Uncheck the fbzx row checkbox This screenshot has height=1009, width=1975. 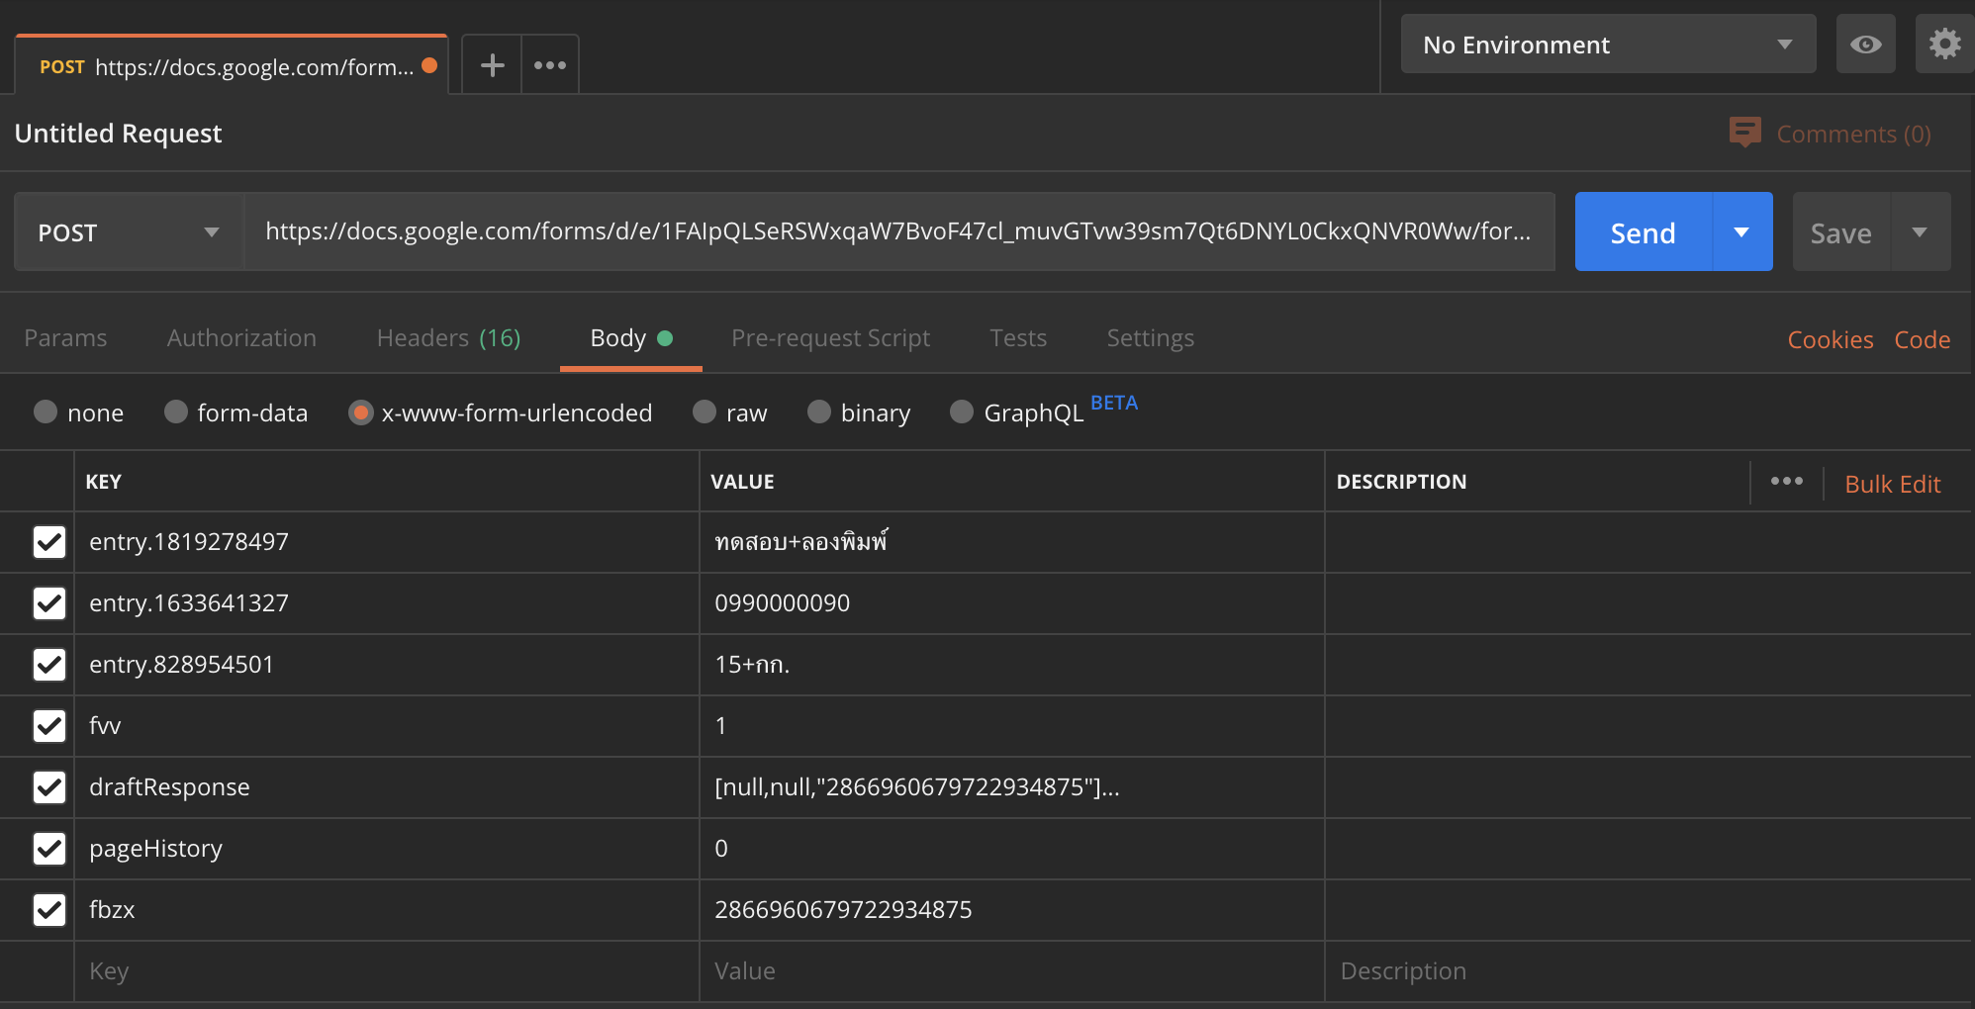49,910
